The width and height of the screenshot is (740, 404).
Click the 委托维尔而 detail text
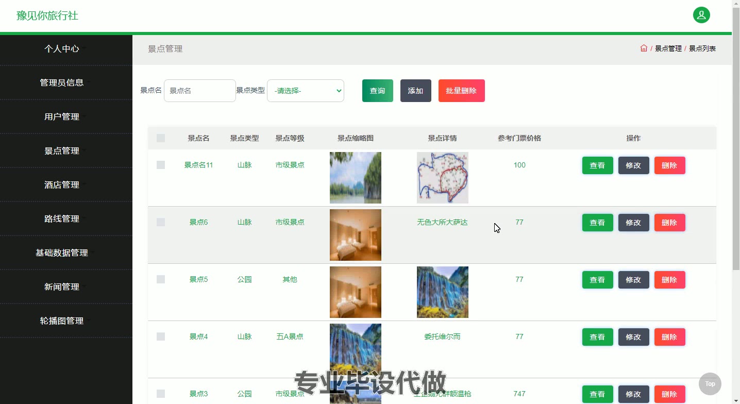443,336
